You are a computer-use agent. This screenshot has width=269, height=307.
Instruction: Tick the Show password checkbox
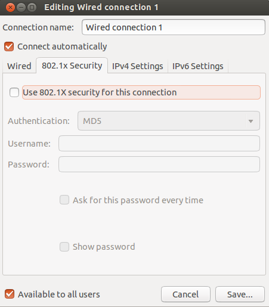64,247
